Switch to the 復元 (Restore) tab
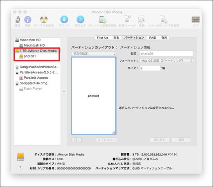The height and width of the screenshot is (187, 213). click(x=164, y=38)
